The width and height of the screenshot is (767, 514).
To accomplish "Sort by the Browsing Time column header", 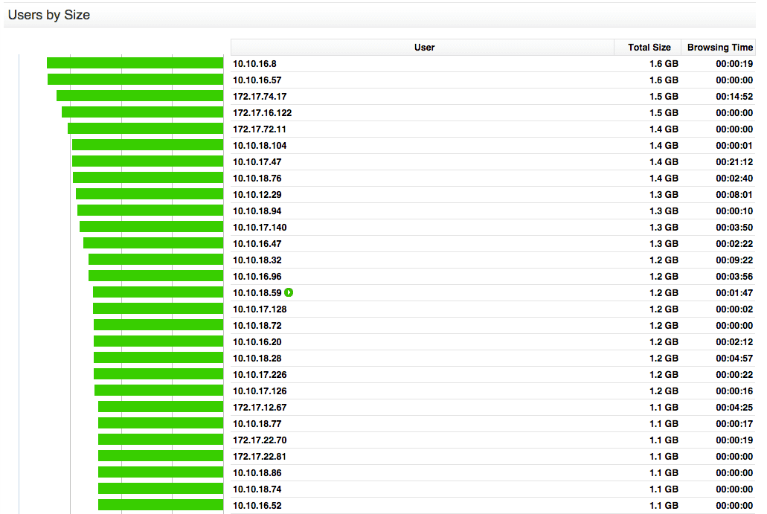I will coord(719,48).
